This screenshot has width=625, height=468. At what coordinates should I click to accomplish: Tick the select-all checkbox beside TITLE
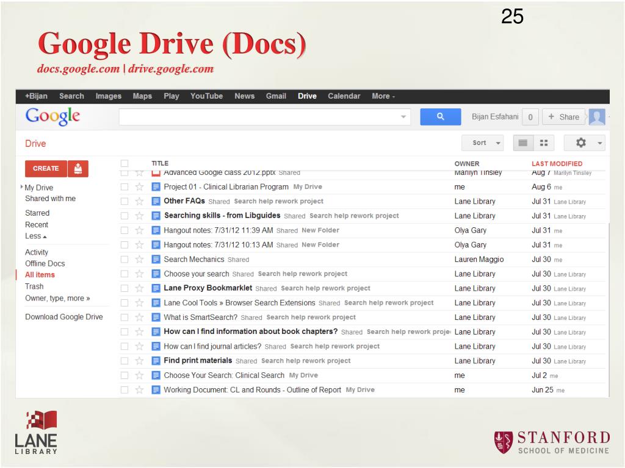coord(125,163)
